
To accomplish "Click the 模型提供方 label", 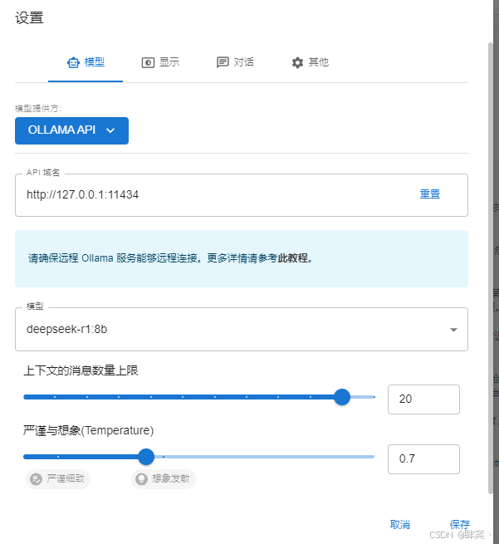I will (x=38, y=109).
